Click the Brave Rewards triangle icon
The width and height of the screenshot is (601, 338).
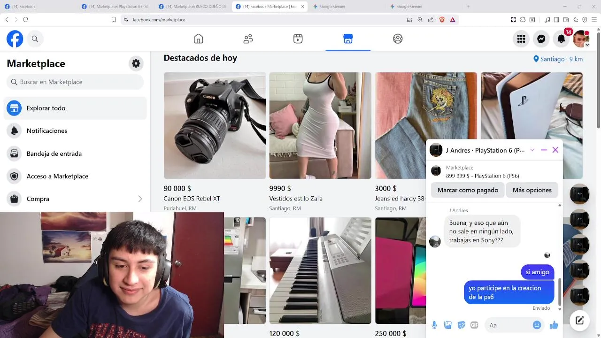click(453, 20)
